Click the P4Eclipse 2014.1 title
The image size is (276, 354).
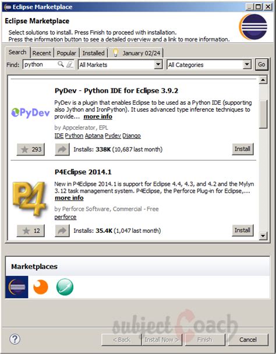(x=83, y=172)
